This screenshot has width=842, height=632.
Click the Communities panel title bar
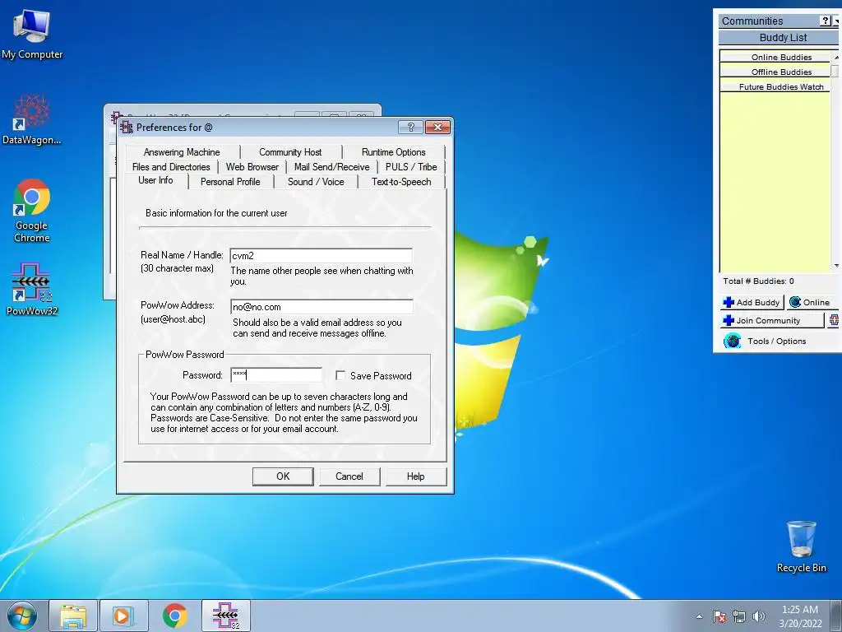768,21
